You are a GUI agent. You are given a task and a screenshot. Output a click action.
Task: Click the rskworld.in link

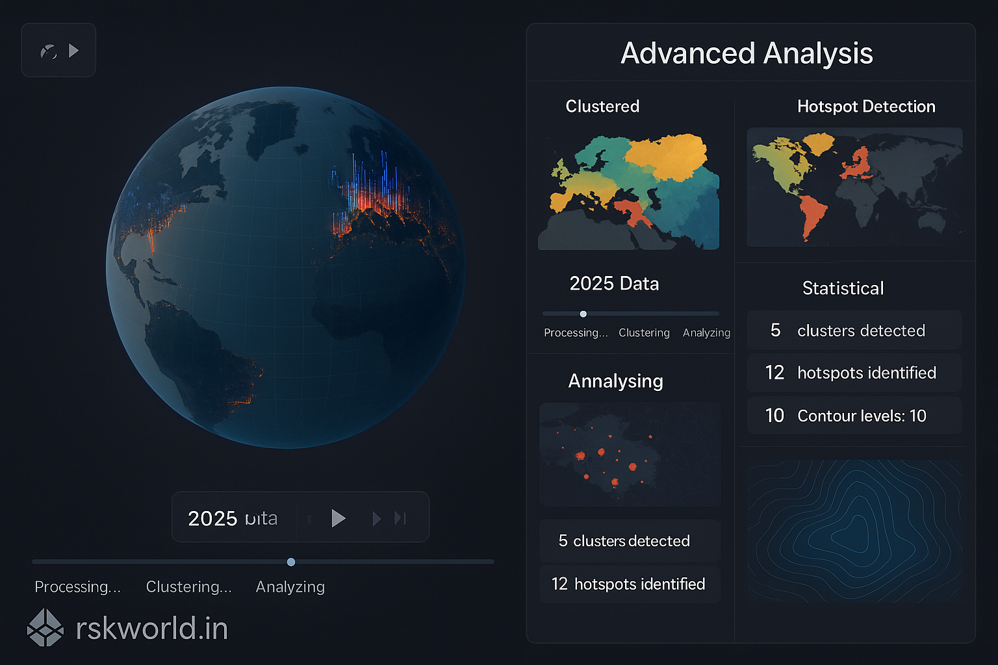153,628
